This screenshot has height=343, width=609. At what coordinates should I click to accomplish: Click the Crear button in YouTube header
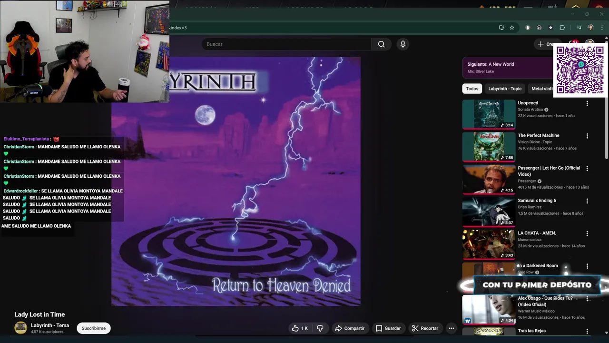click(x=545, y=44)
